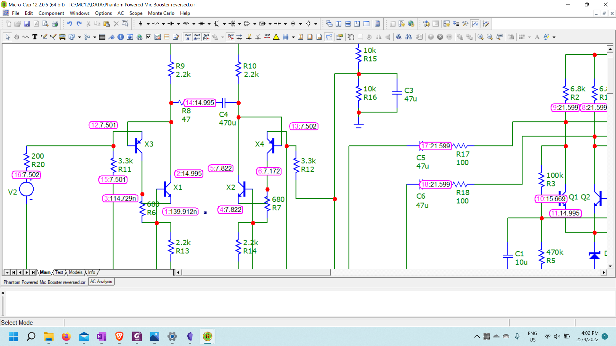The height and width of the screenshot is (346, 616).
Task: Toggle the node voltages display
Action: click(230, 37)
